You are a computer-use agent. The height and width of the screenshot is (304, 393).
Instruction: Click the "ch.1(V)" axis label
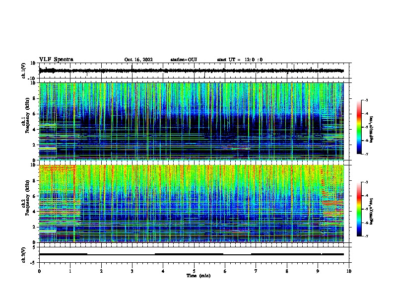tap(24, 71)
